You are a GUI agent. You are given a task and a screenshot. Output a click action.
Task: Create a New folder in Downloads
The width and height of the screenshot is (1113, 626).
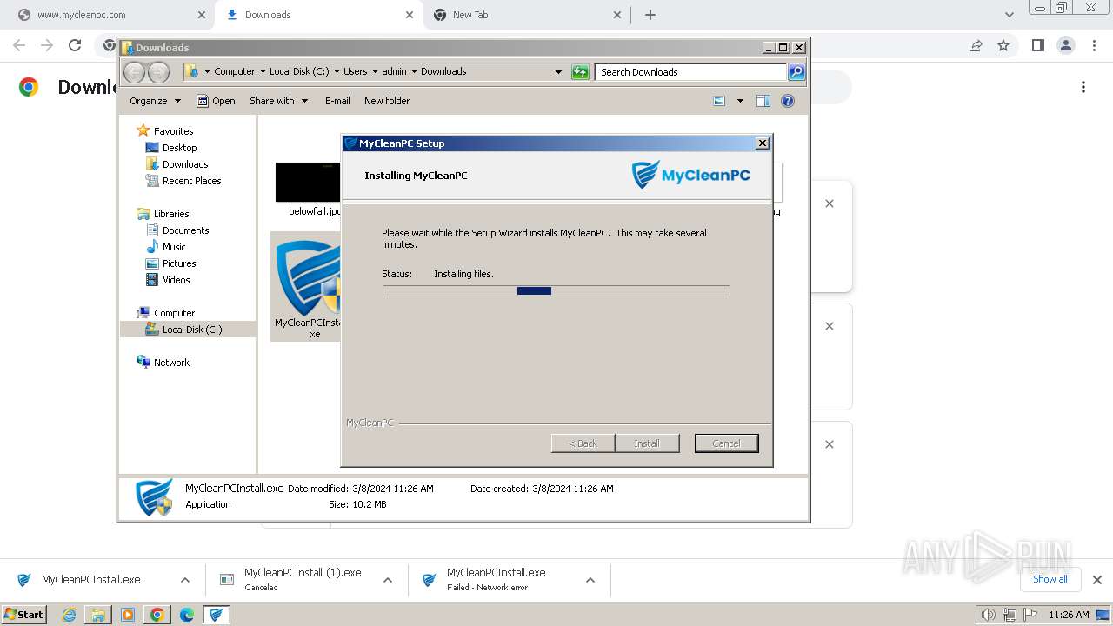tap(387, 101)
